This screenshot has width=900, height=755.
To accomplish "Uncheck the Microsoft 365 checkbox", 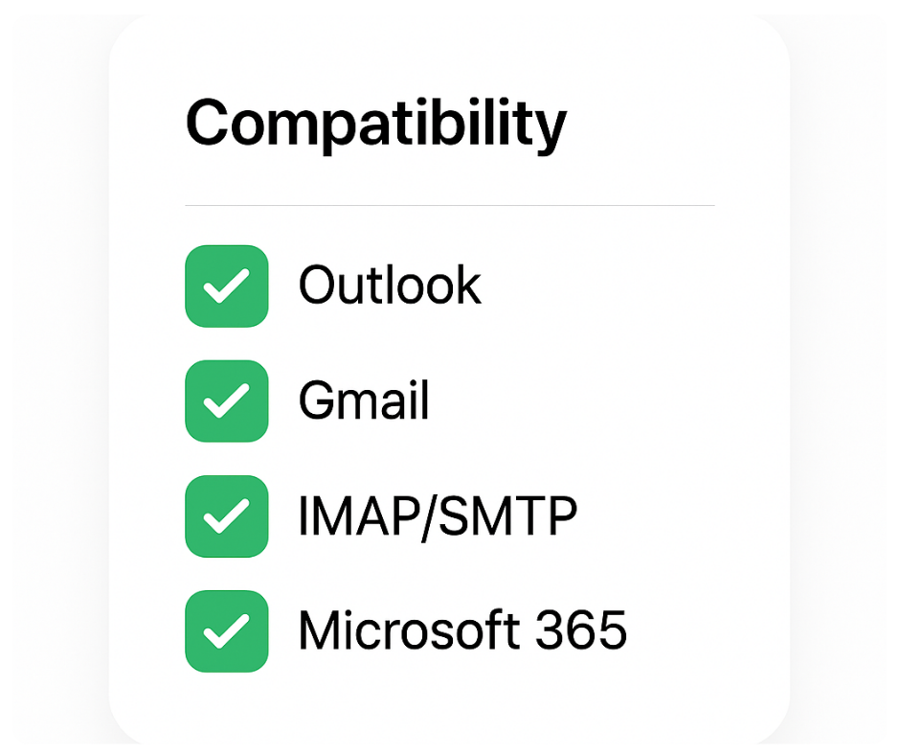I will 226,630.
